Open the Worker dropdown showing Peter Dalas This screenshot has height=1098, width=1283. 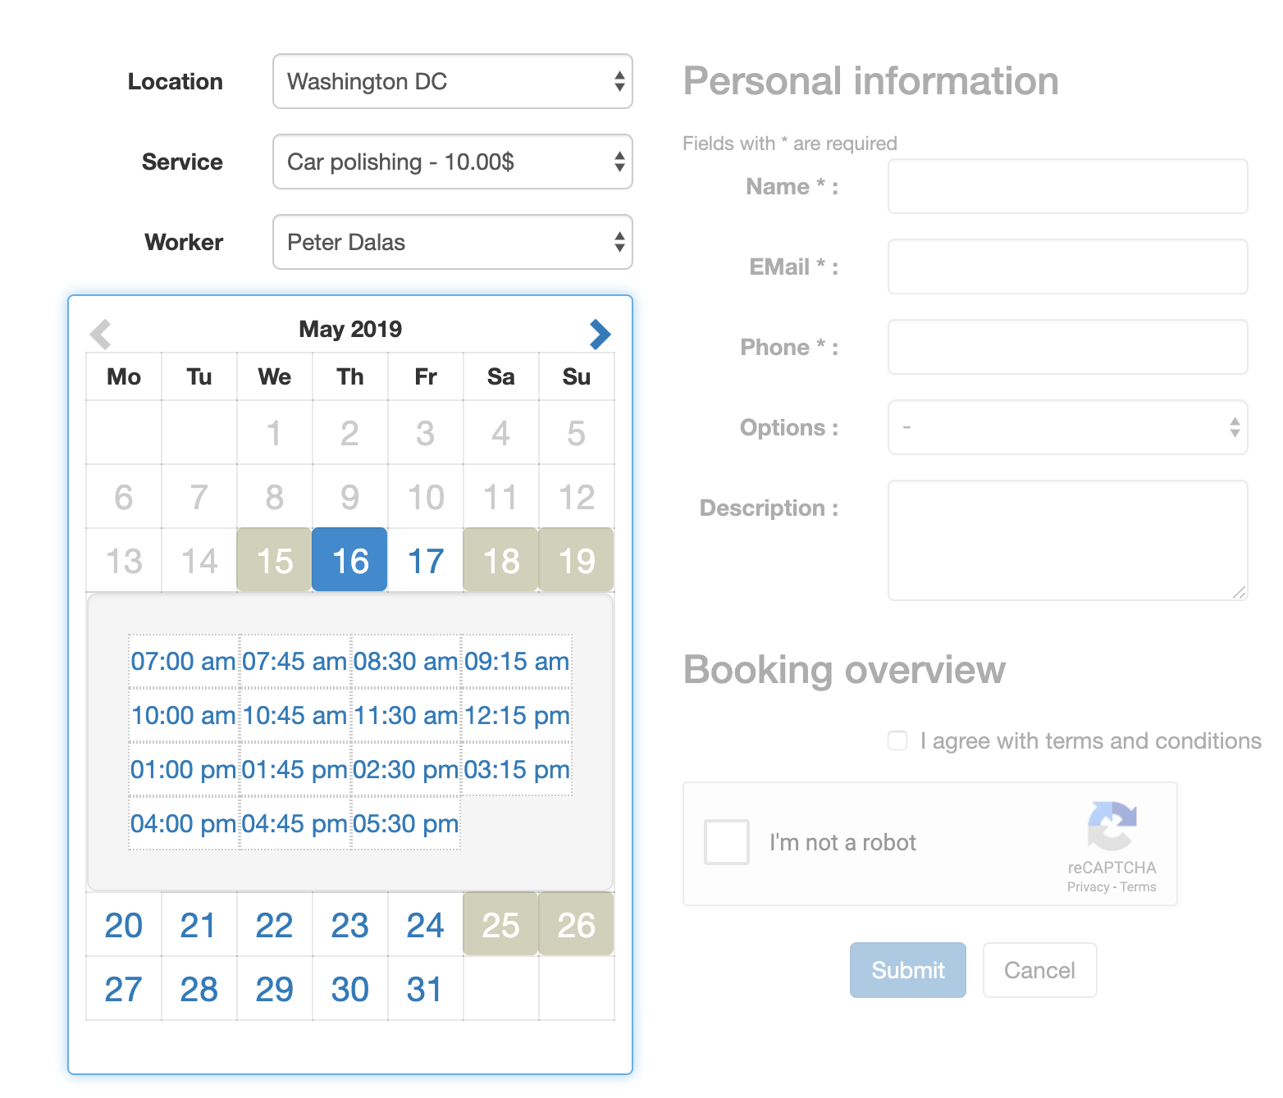pyautogui.click(x=452, y=242)
